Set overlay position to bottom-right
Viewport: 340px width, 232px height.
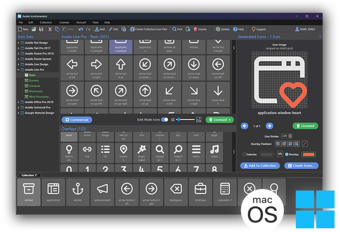click(296, 144)
